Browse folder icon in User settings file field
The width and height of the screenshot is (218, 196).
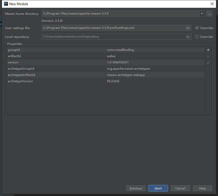click(188, 28)
